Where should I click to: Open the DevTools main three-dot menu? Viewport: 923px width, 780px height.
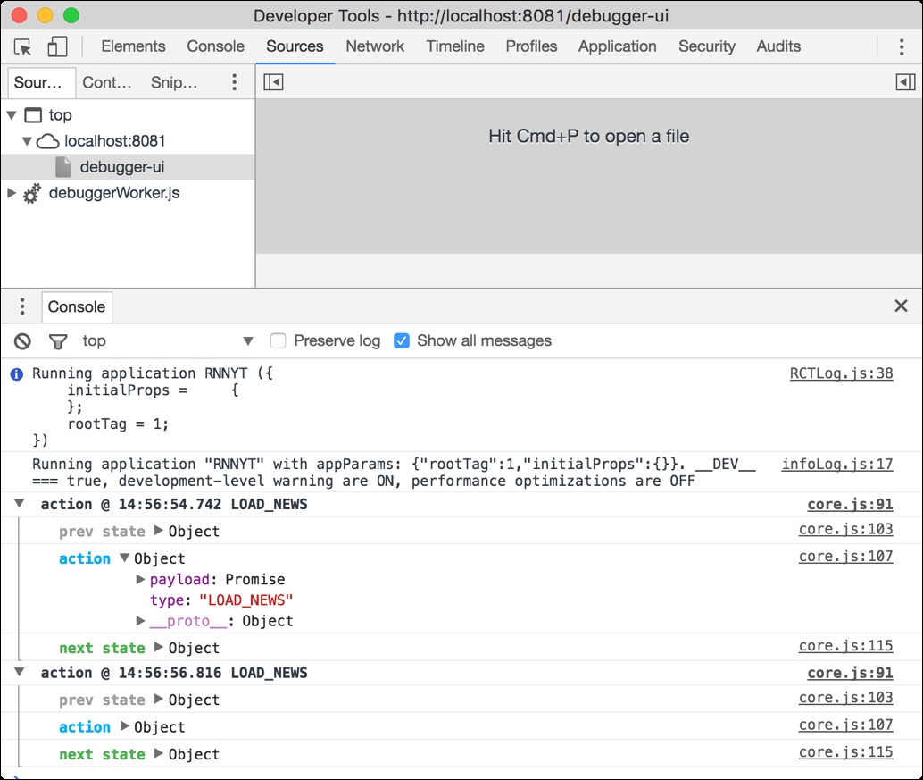pyautogui.click(x=902, y=46)
